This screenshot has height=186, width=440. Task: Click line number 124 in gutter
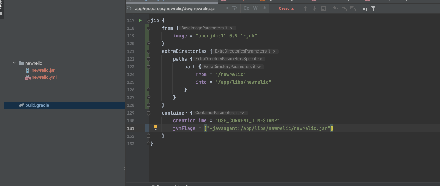click(x=131, y=74)
